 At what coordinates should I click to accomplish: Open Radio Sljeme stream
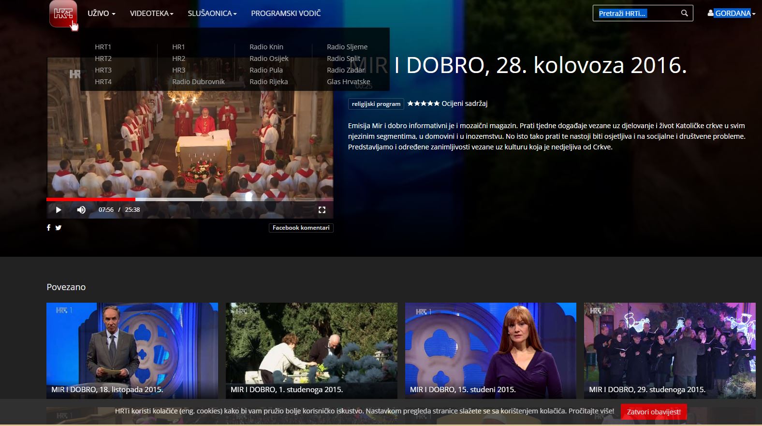(x=347, y=47)
